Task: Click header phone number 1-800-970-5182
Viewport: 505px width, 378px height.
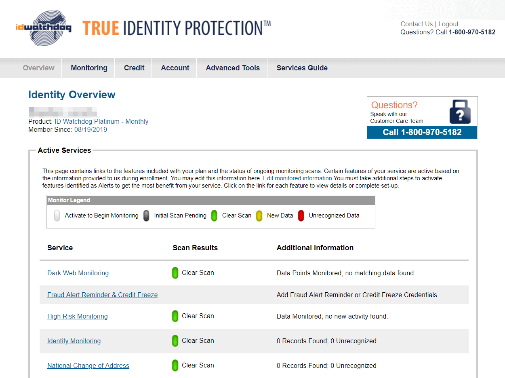Action: (x=472, y=32)
